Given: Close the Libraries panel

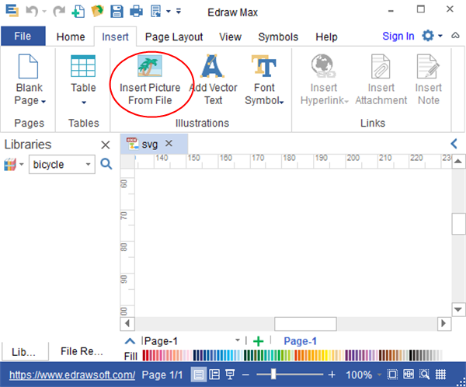Looking at the screenshot, I should (x=106, y=145).
